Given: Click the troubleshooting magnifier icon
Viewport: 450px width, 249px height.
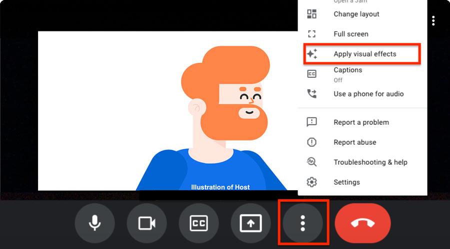Looking at the screenshot, I should click(x=311, y=162).
